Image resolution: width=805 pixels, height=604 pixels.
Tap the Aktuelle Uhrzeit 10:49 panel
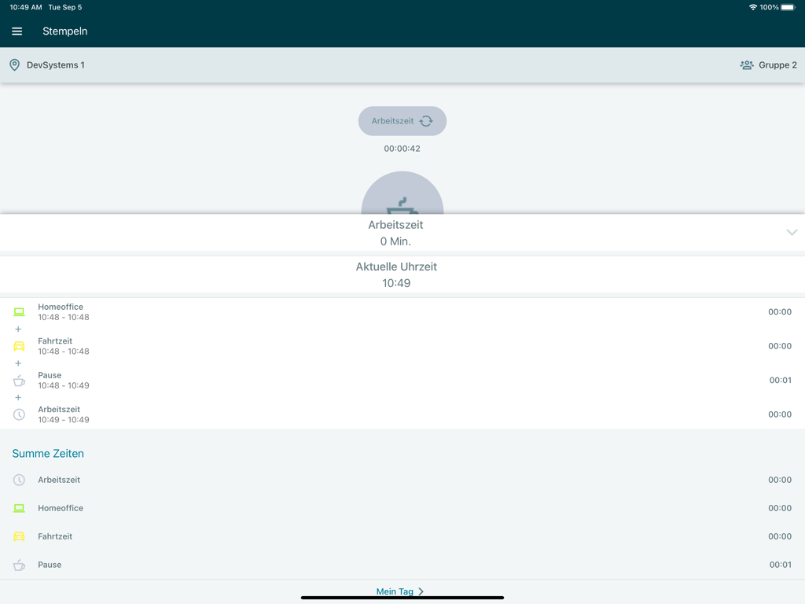pos(396,275)
